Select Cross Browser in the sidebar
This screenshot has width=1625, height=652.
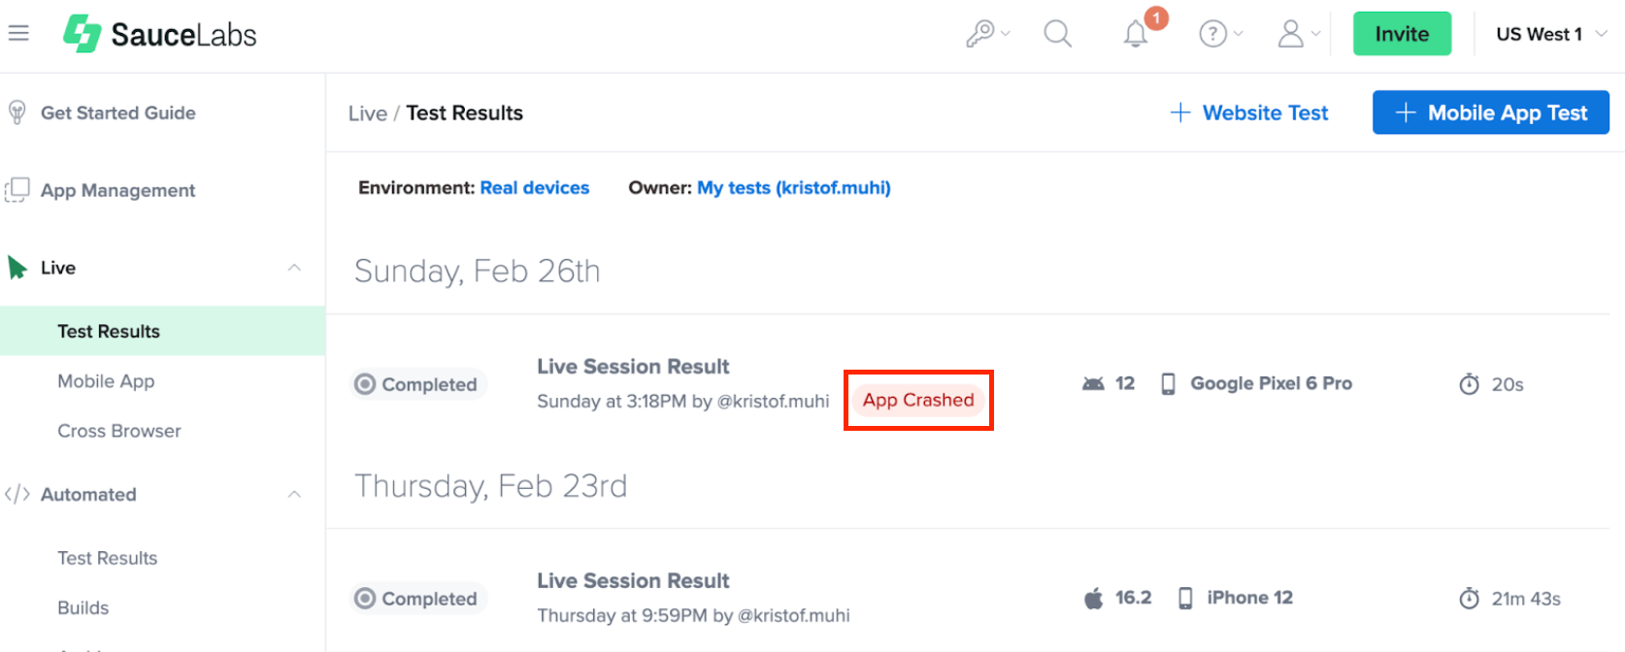coord(119,431)
